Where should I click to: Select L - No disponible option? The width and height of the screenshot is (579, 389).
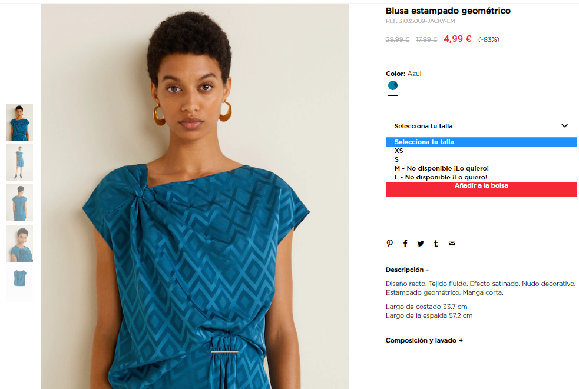pyautogui.click(x=481, y=177)
